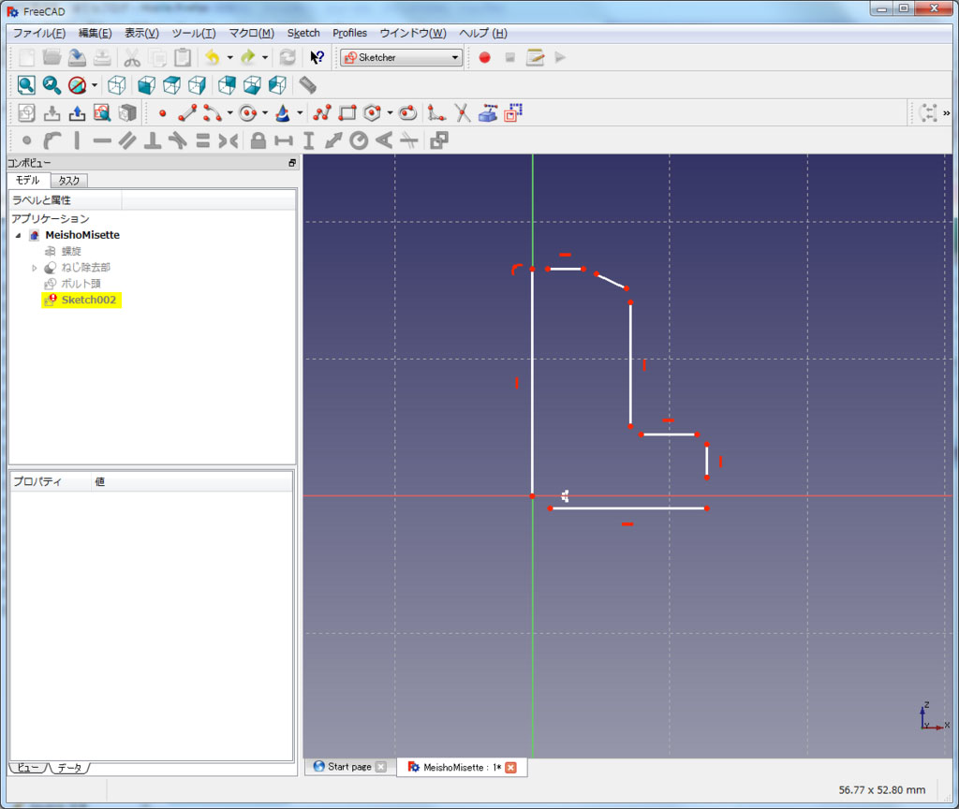Open the Draw style dropdown arrow
959x809 pixels.
point(95,85)
